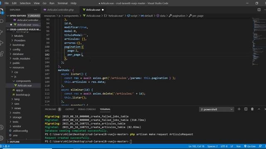Open the Help menu
Image resolution: width=266 pixels, height=149 pixels.
coord(73,3)
